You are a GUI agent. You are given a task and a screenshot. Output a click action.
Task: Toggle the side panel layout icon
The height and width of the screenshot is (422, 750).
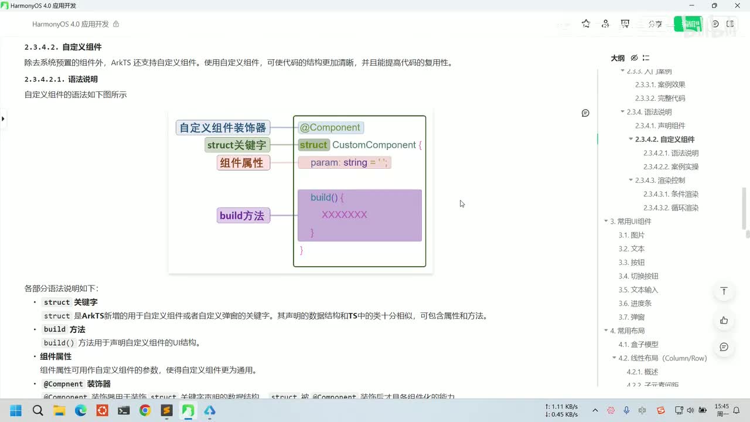[730, 24]
